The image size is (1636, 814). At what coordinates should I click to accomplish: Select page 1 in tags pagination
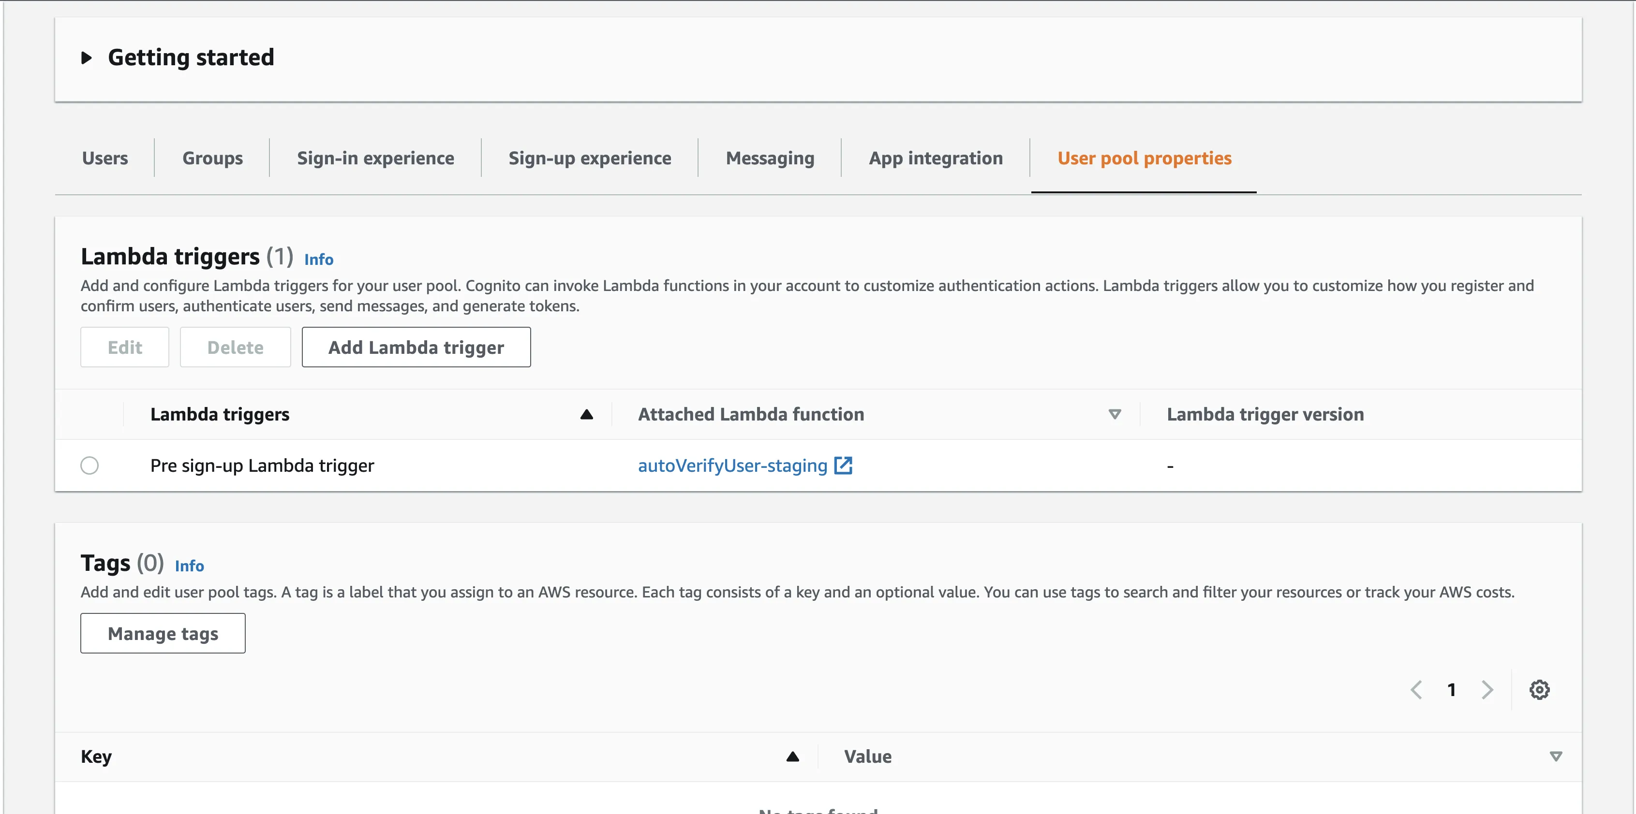pos(1451,690)
